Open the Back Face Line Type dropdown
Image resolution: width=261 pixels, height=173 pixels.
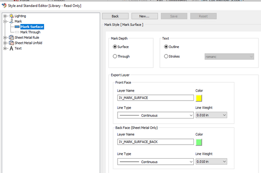coord(156,162)
